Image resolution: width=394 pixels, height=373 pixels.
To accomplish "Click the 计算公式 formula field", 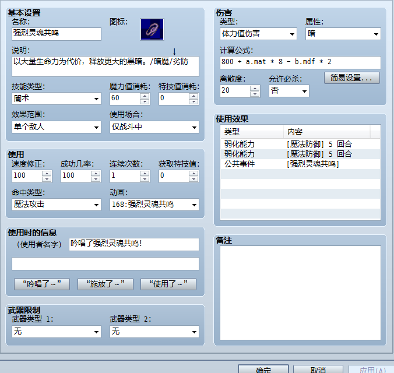I will [300, 62].
